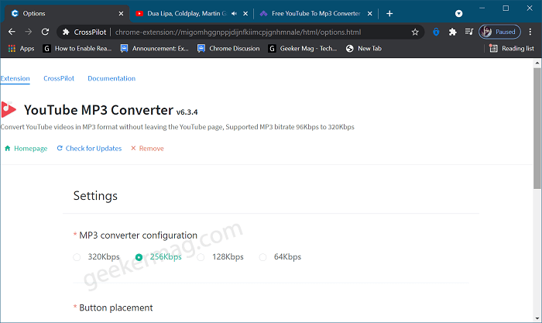Viewport: 542px width, 323px height.
Task: Reload the current options page
Action: (x=45, y=32)
